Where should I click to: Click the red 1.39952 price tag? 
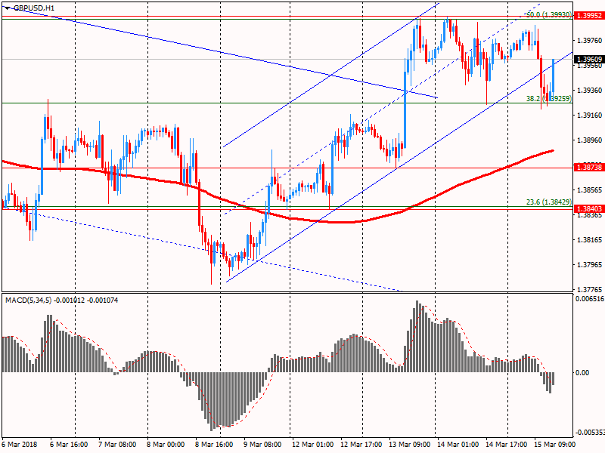588,15
